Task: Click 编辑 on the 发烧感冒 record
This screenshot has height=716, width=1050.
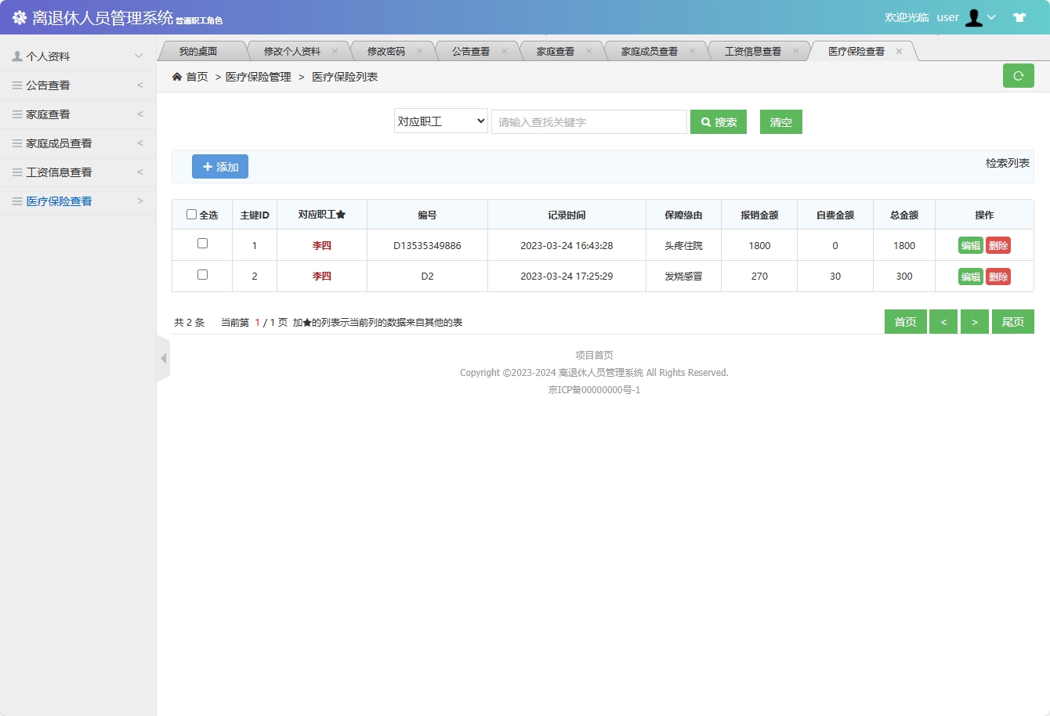Action: (970, 276)
